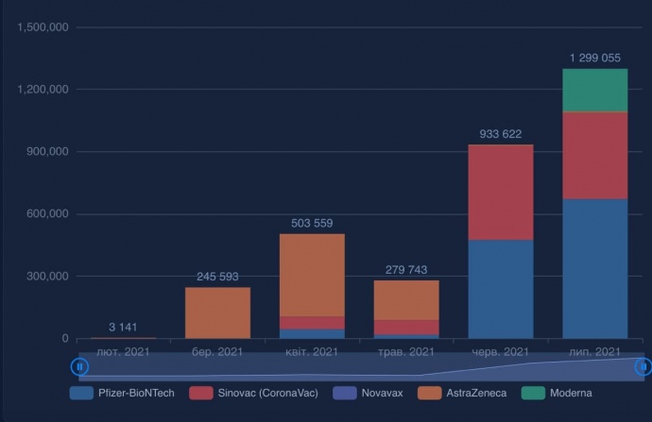Select the green Moderna segment of July bar
Viewport: 652px width, 422px height.
(594, 91)
